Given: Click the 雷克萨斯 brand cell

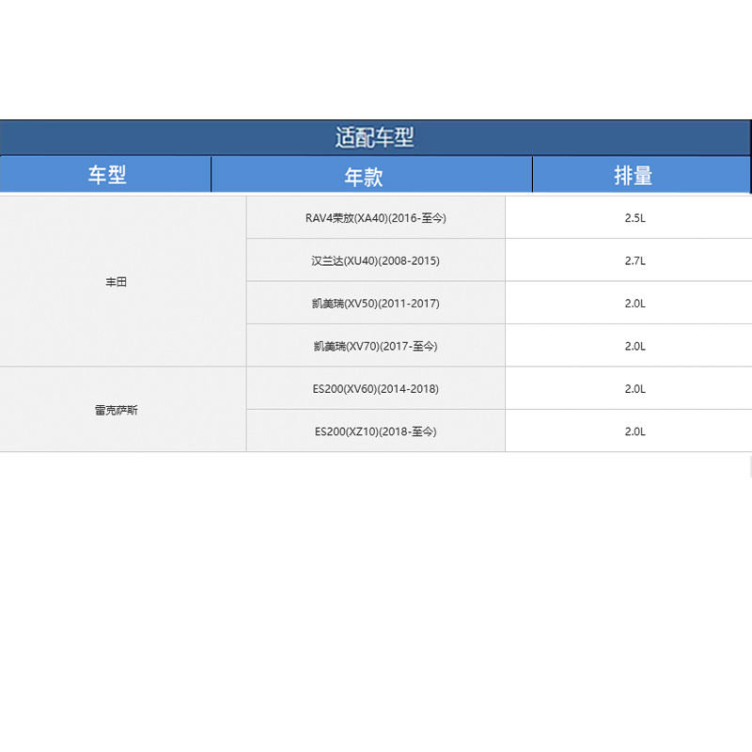Looking at the screenshot, I should tap(123, 410).
